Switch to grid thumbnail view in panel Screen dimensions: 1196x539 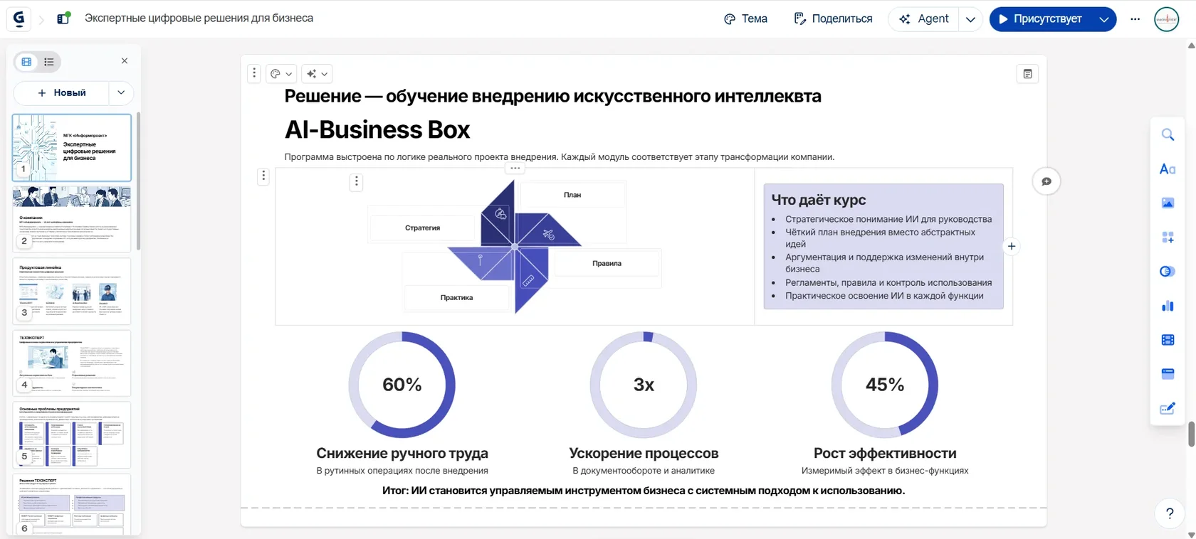tap(27, 62)
